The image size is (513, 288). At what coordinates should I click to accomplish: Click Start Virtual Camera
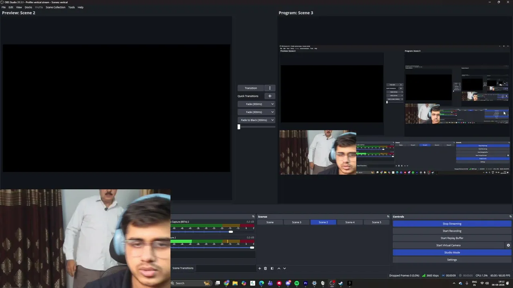point(448,245)
